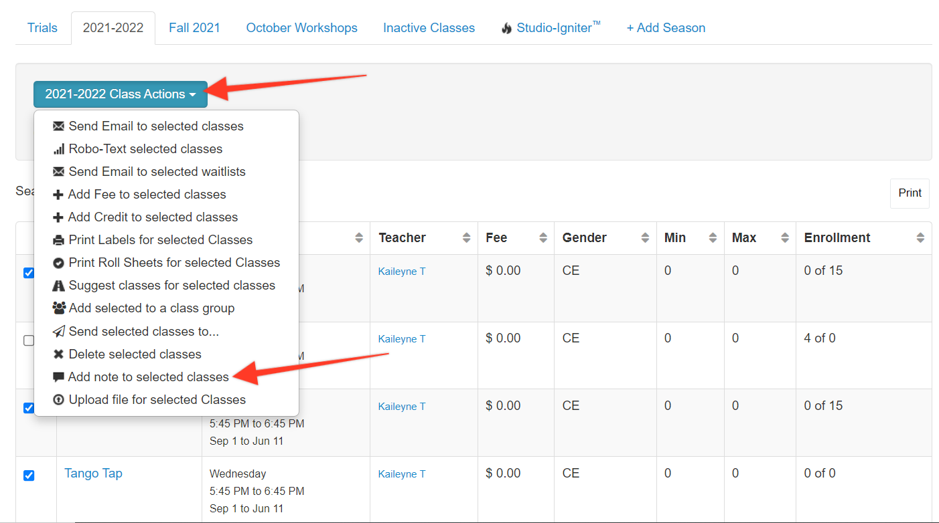Open Kaileyne T link in Tango Tap row
939x523 pixels.
[402, 474]
